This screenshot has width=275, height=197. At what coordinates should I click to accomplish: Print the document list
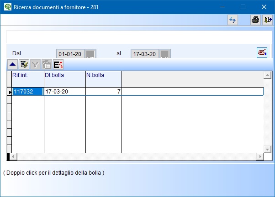click(x=255, y=20)
